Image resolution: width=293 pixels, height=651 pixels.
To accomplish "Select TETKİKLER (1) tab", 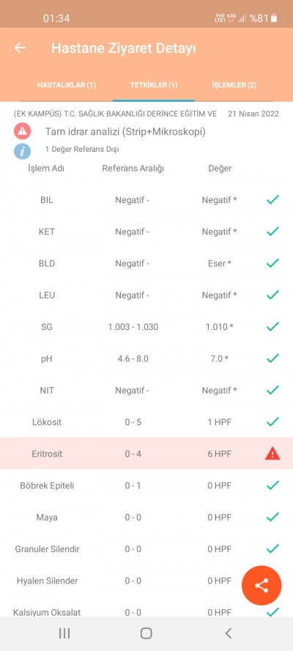I will [154, 85].
